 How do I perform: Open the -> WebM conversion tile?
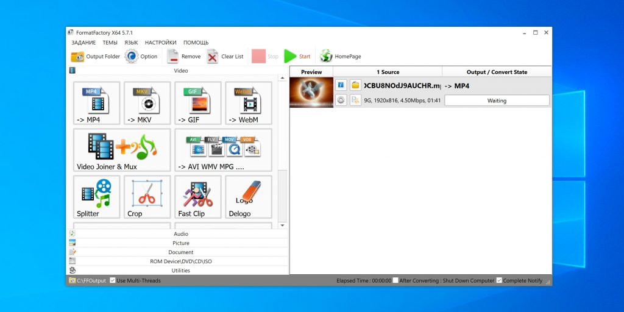point(249,103)
